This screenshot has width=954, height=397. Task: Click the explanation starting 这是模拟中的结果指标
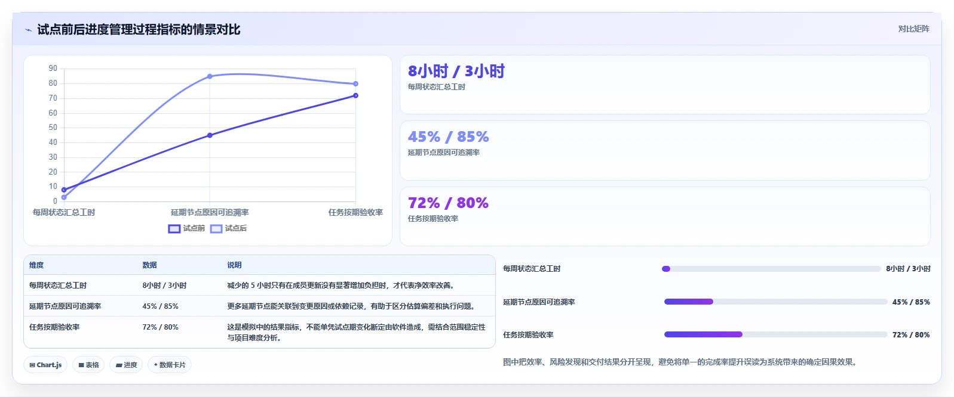click(356, 333)
